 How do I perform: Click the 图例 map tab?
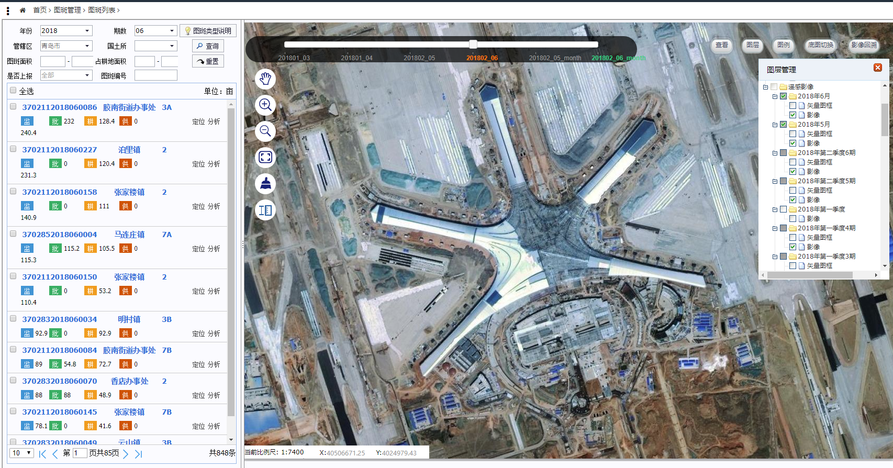click(784, 45)
